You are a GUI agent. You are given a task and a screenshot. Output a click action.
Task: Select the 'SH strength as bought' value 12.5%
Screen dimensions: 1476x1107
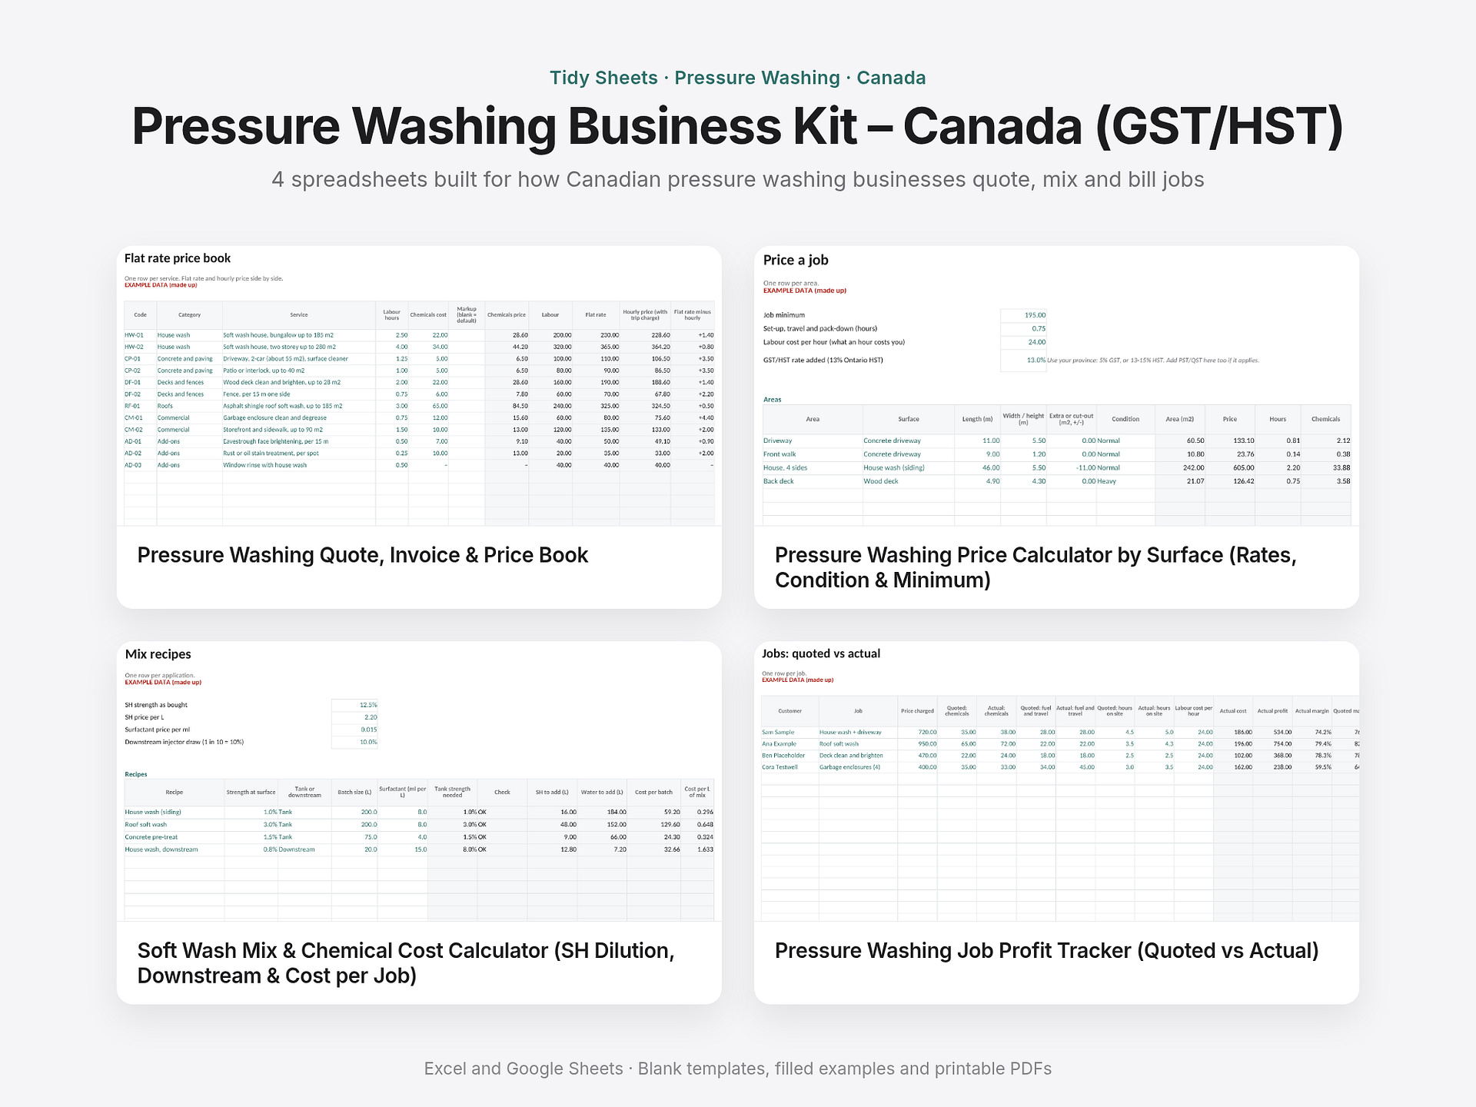pyautogui.click(x=354, y=705)
